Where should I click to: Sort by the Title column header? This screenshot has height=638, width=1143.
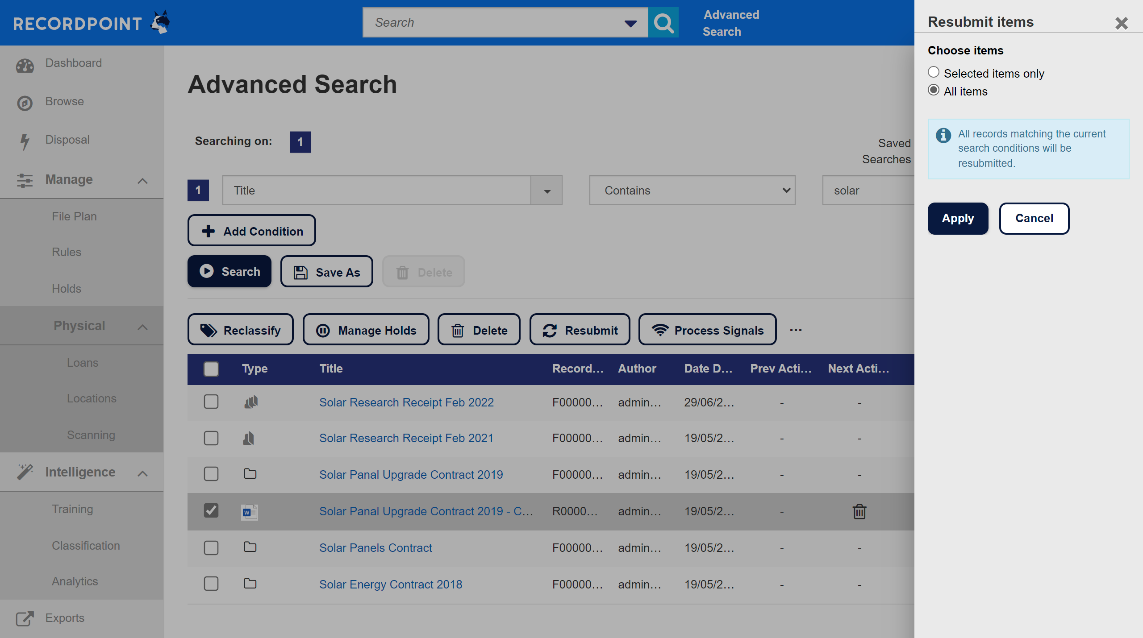click(x=331, y=369)
